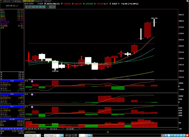Click the blue 外資 panel header

pyautogui.click(x=12, y=81)
